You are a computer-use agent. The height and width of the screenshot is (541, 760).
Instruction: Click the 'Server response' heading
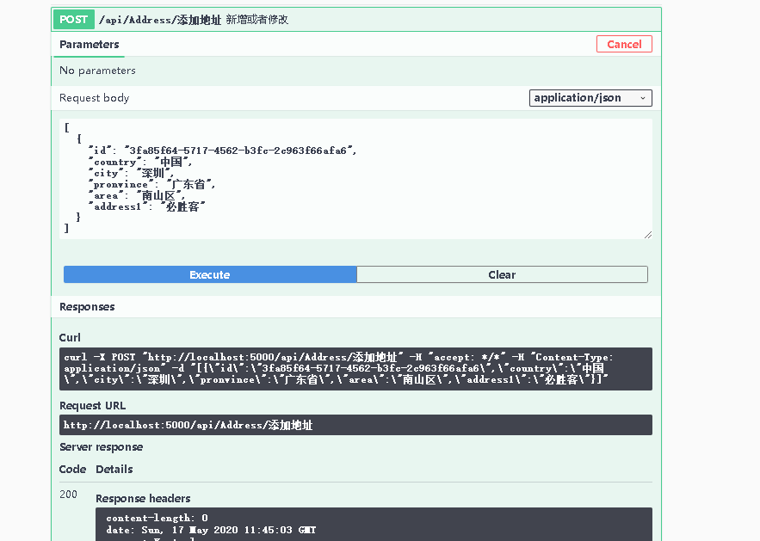coord(101,447)
